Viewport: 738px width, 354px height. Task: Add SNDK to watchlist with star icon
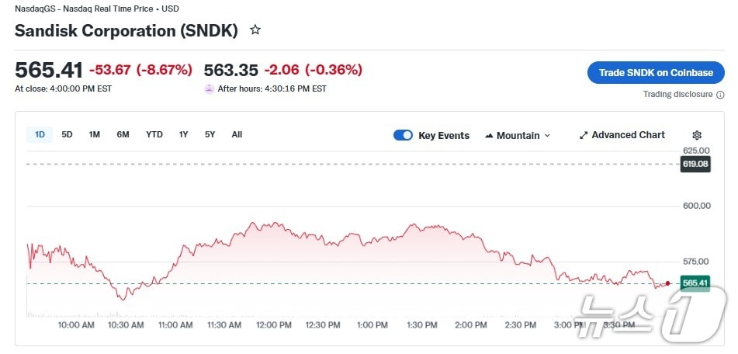(x=255, y=30)
